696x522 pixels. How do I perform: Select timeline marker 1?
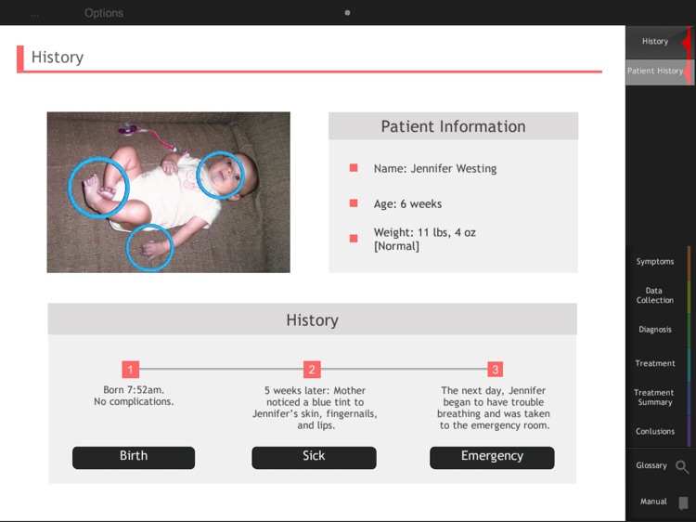click(131, 369)
